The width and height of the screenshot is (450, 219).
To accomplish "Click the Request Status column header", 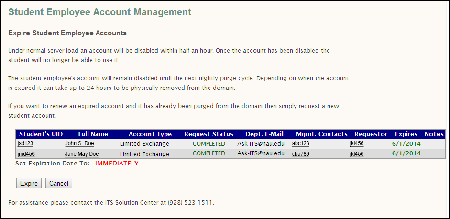I will point(209,134).
